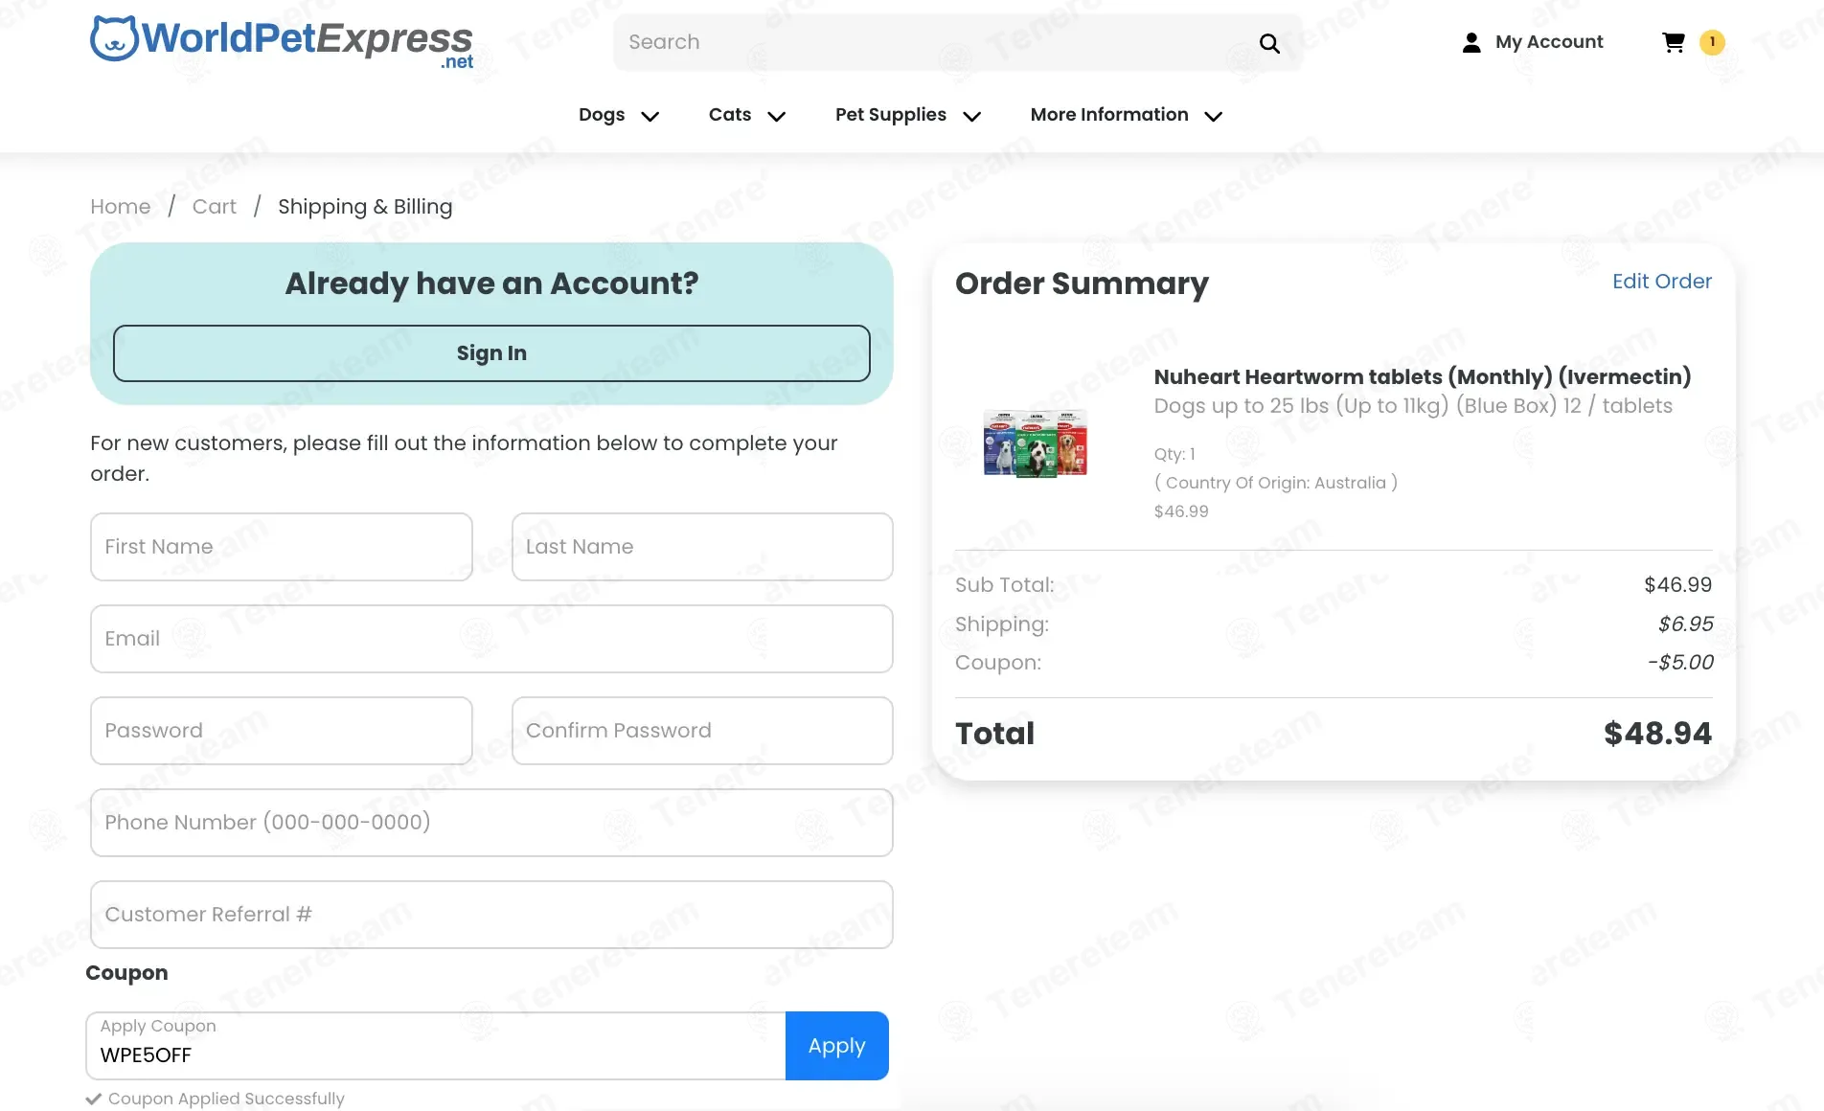Focus the Email field
The width and height of the screenshot is (1824, 1111).
coord(491,639)
